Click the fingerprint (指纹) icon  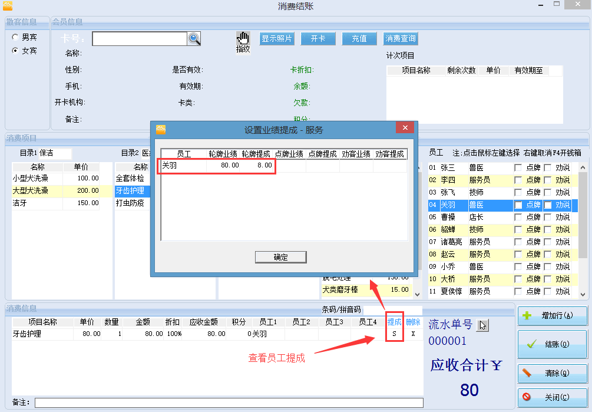(x=243, y=39)
